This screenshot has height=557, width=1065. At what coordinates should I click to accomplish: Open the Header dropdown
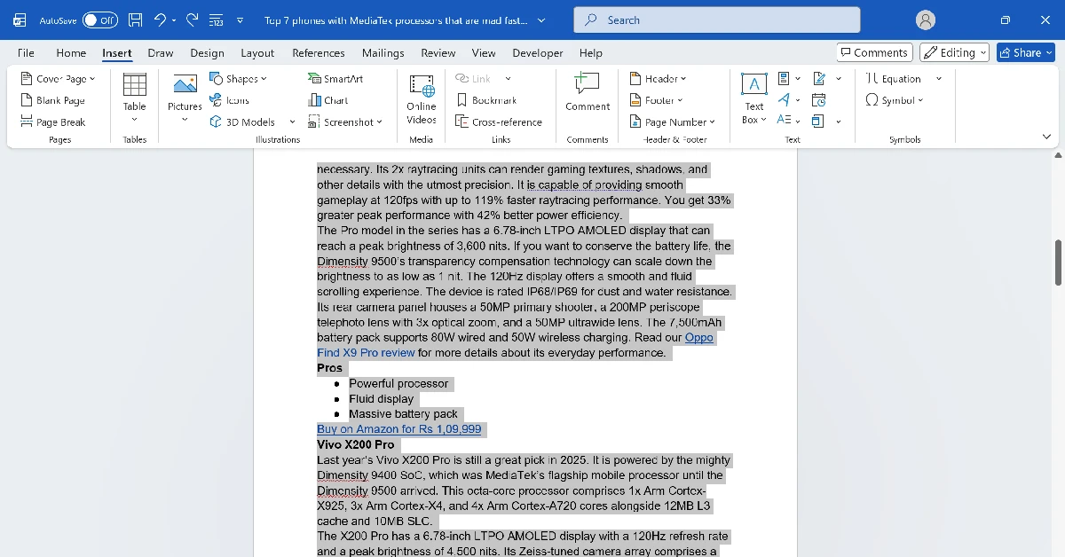pyautogui.click(x=657, y=78)
